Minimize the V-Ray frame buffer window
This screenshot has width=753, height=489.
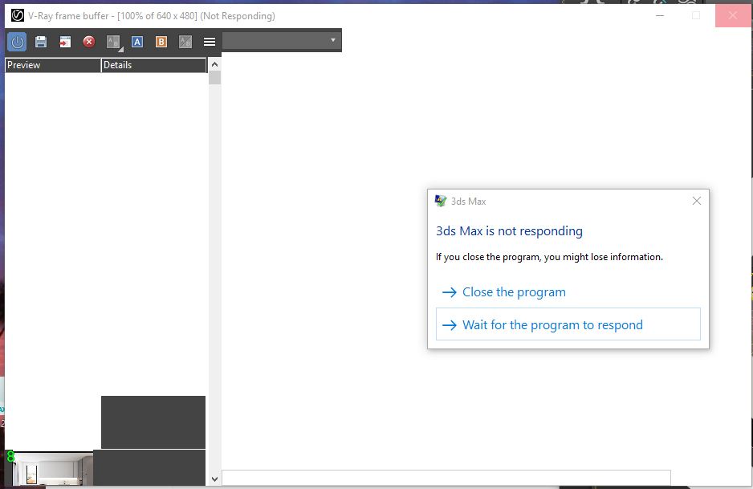click(660, 15)
